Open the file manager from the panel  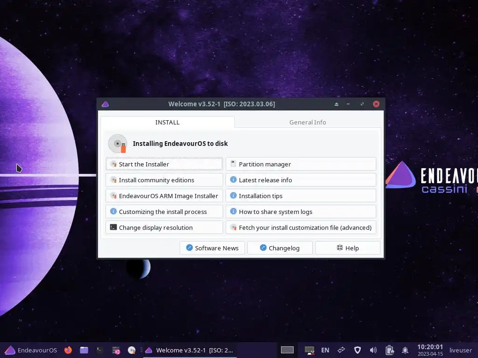(x=84, y=350)
